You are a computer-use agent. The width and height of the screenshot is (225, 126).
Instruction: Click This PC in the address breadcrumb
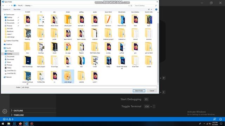tap(20, 6)
